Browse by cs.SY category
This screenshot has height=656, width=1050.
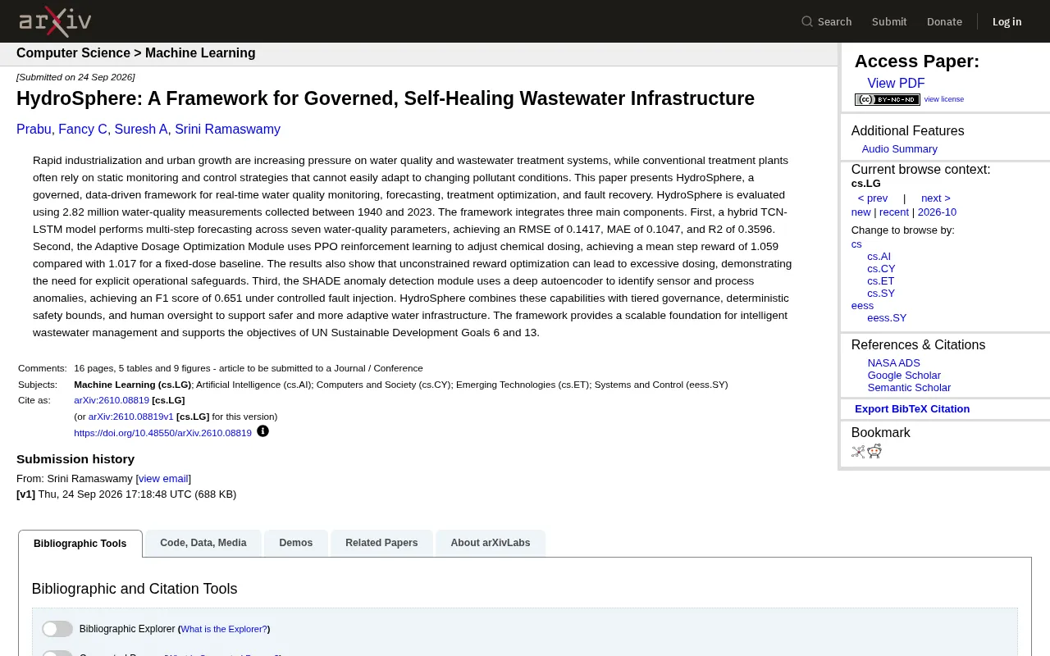click(x=881, y=294)
